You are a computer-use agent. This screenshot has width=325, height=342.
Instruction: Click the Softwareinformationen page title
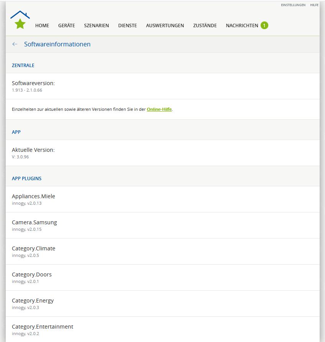57,44
